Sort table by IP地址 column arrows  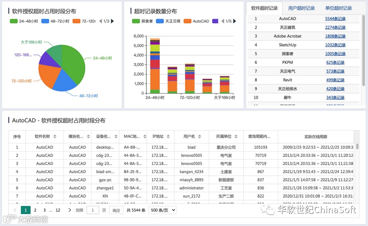(168, 137)
